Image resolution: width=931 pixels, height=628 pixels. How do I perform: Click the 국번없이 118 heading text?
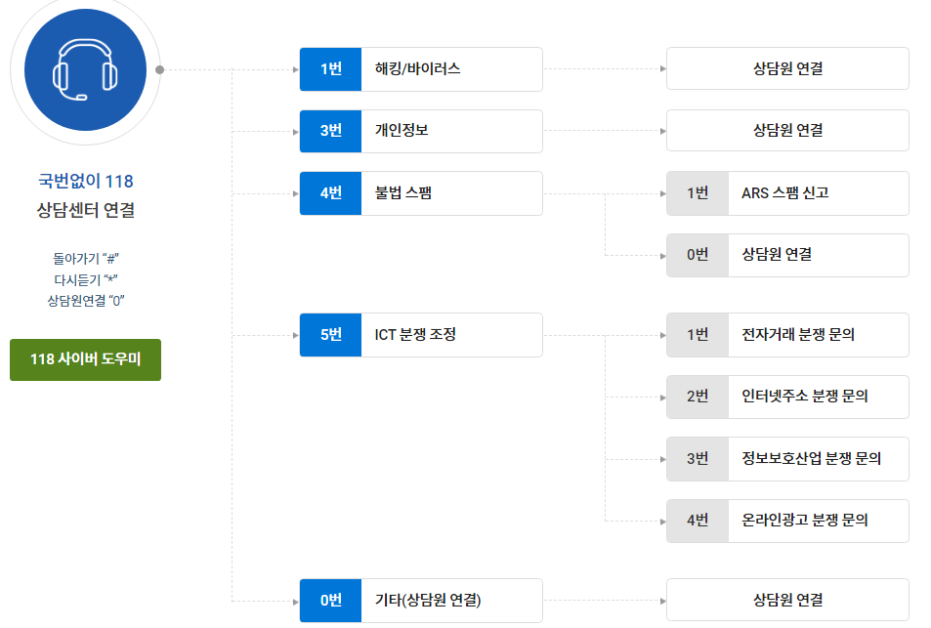click(x=86, y=181)
